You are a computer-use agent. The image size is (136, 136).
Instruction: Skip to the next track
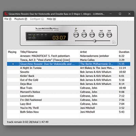pos(109,35)
